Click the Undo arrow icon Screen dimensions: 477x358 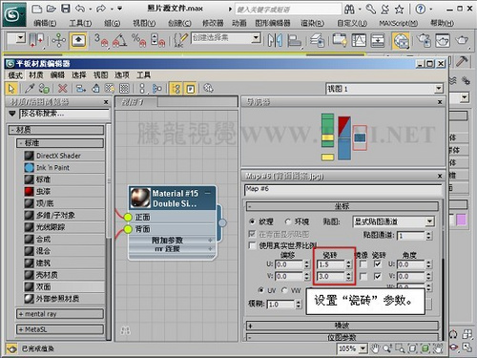(x=80, y=9)
